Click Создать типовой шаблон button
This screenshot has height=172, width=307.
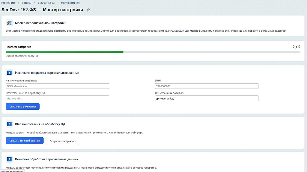[25, 141]
